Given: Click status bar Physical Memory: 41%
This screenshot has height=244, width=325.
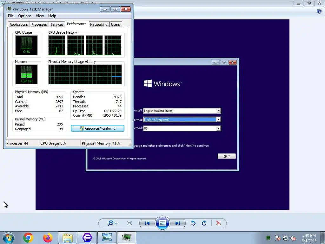Looking at the screenshot, I should [101, 143].
